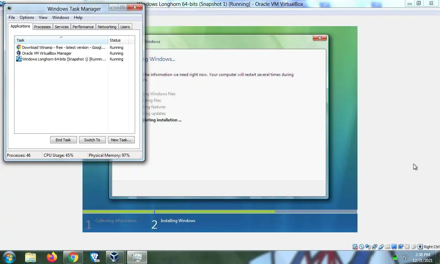Open the View menu in Task Manager

click(43, 18)
